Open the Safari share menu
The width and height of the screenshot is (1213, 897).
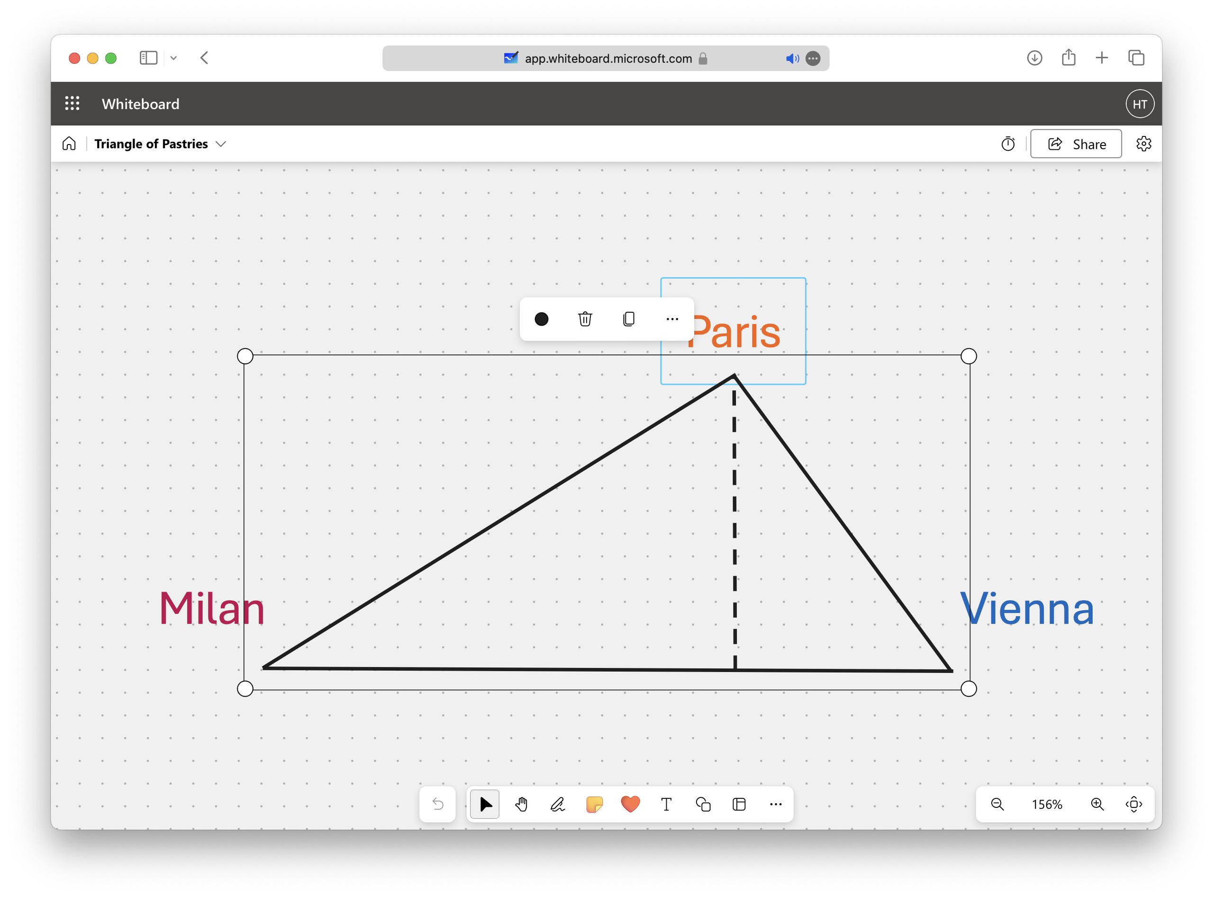(1068, 57)
